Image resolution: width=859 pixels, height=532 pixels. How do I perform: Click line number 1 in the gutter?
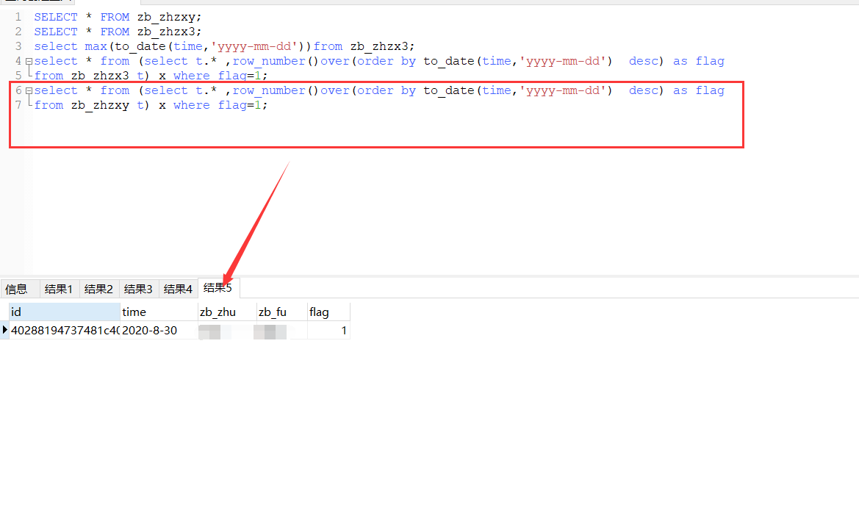point(18,17)
